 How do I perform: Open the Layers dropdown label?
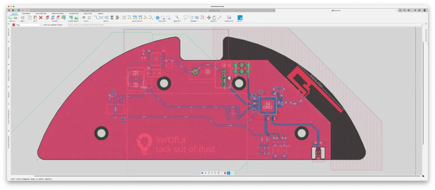55,21
